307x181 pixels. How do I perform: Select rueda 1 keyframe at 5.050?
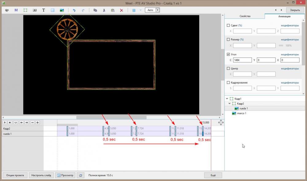pyautogui.click(x=109, y=134)
